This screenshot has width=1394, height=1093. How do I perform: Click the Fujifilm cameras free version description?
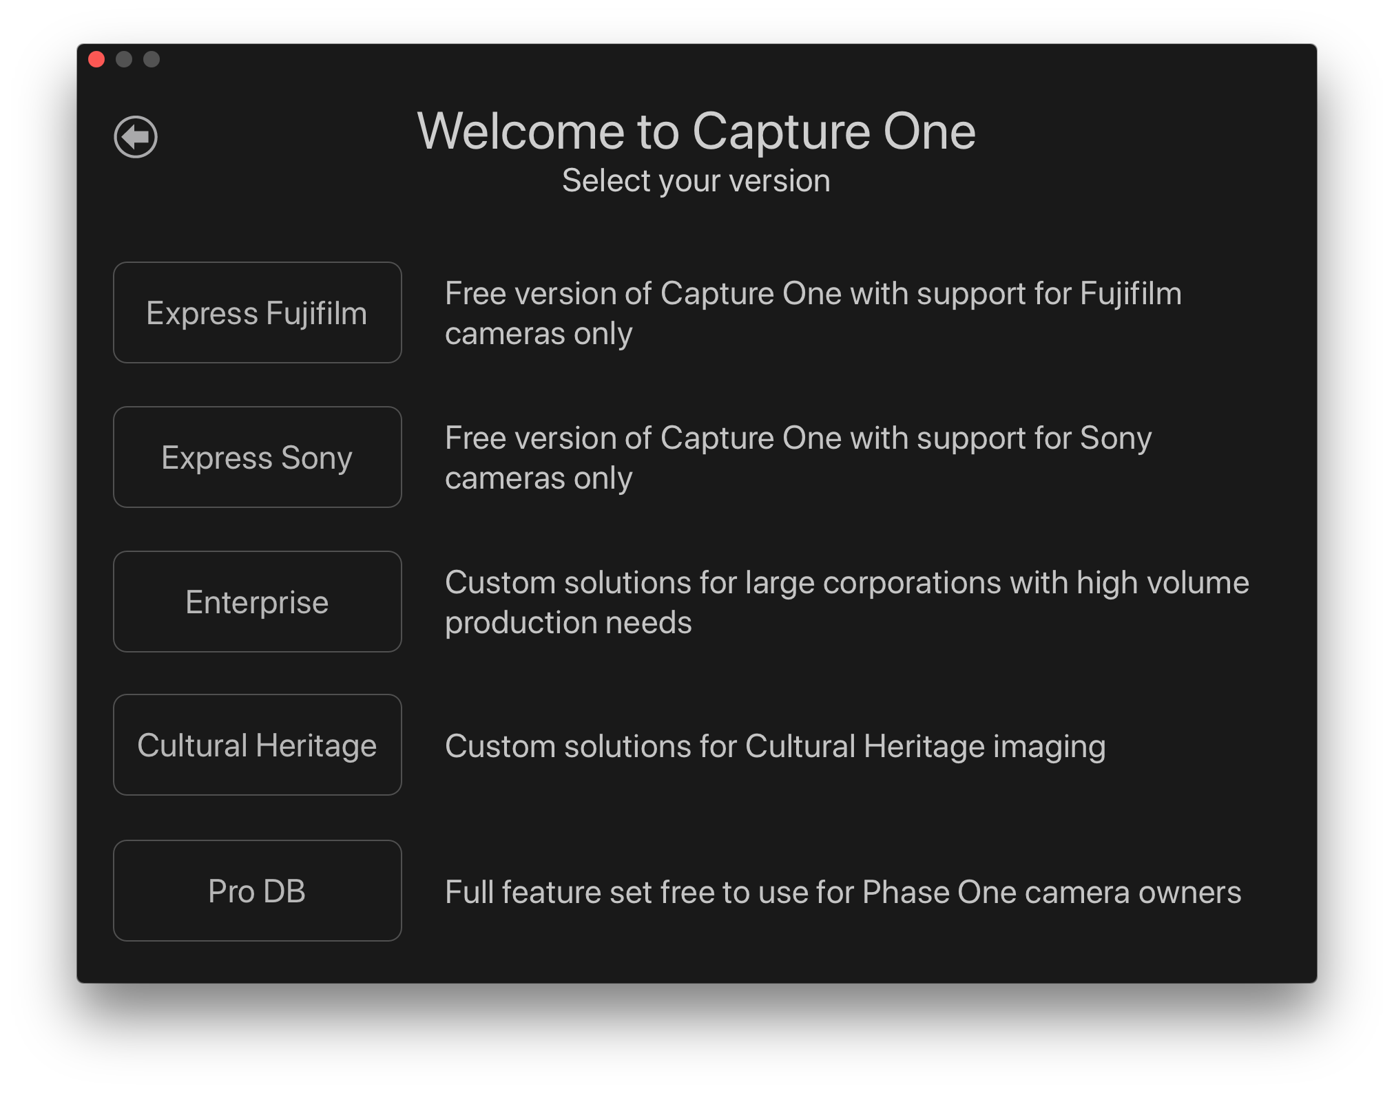[x=813, y=313]
